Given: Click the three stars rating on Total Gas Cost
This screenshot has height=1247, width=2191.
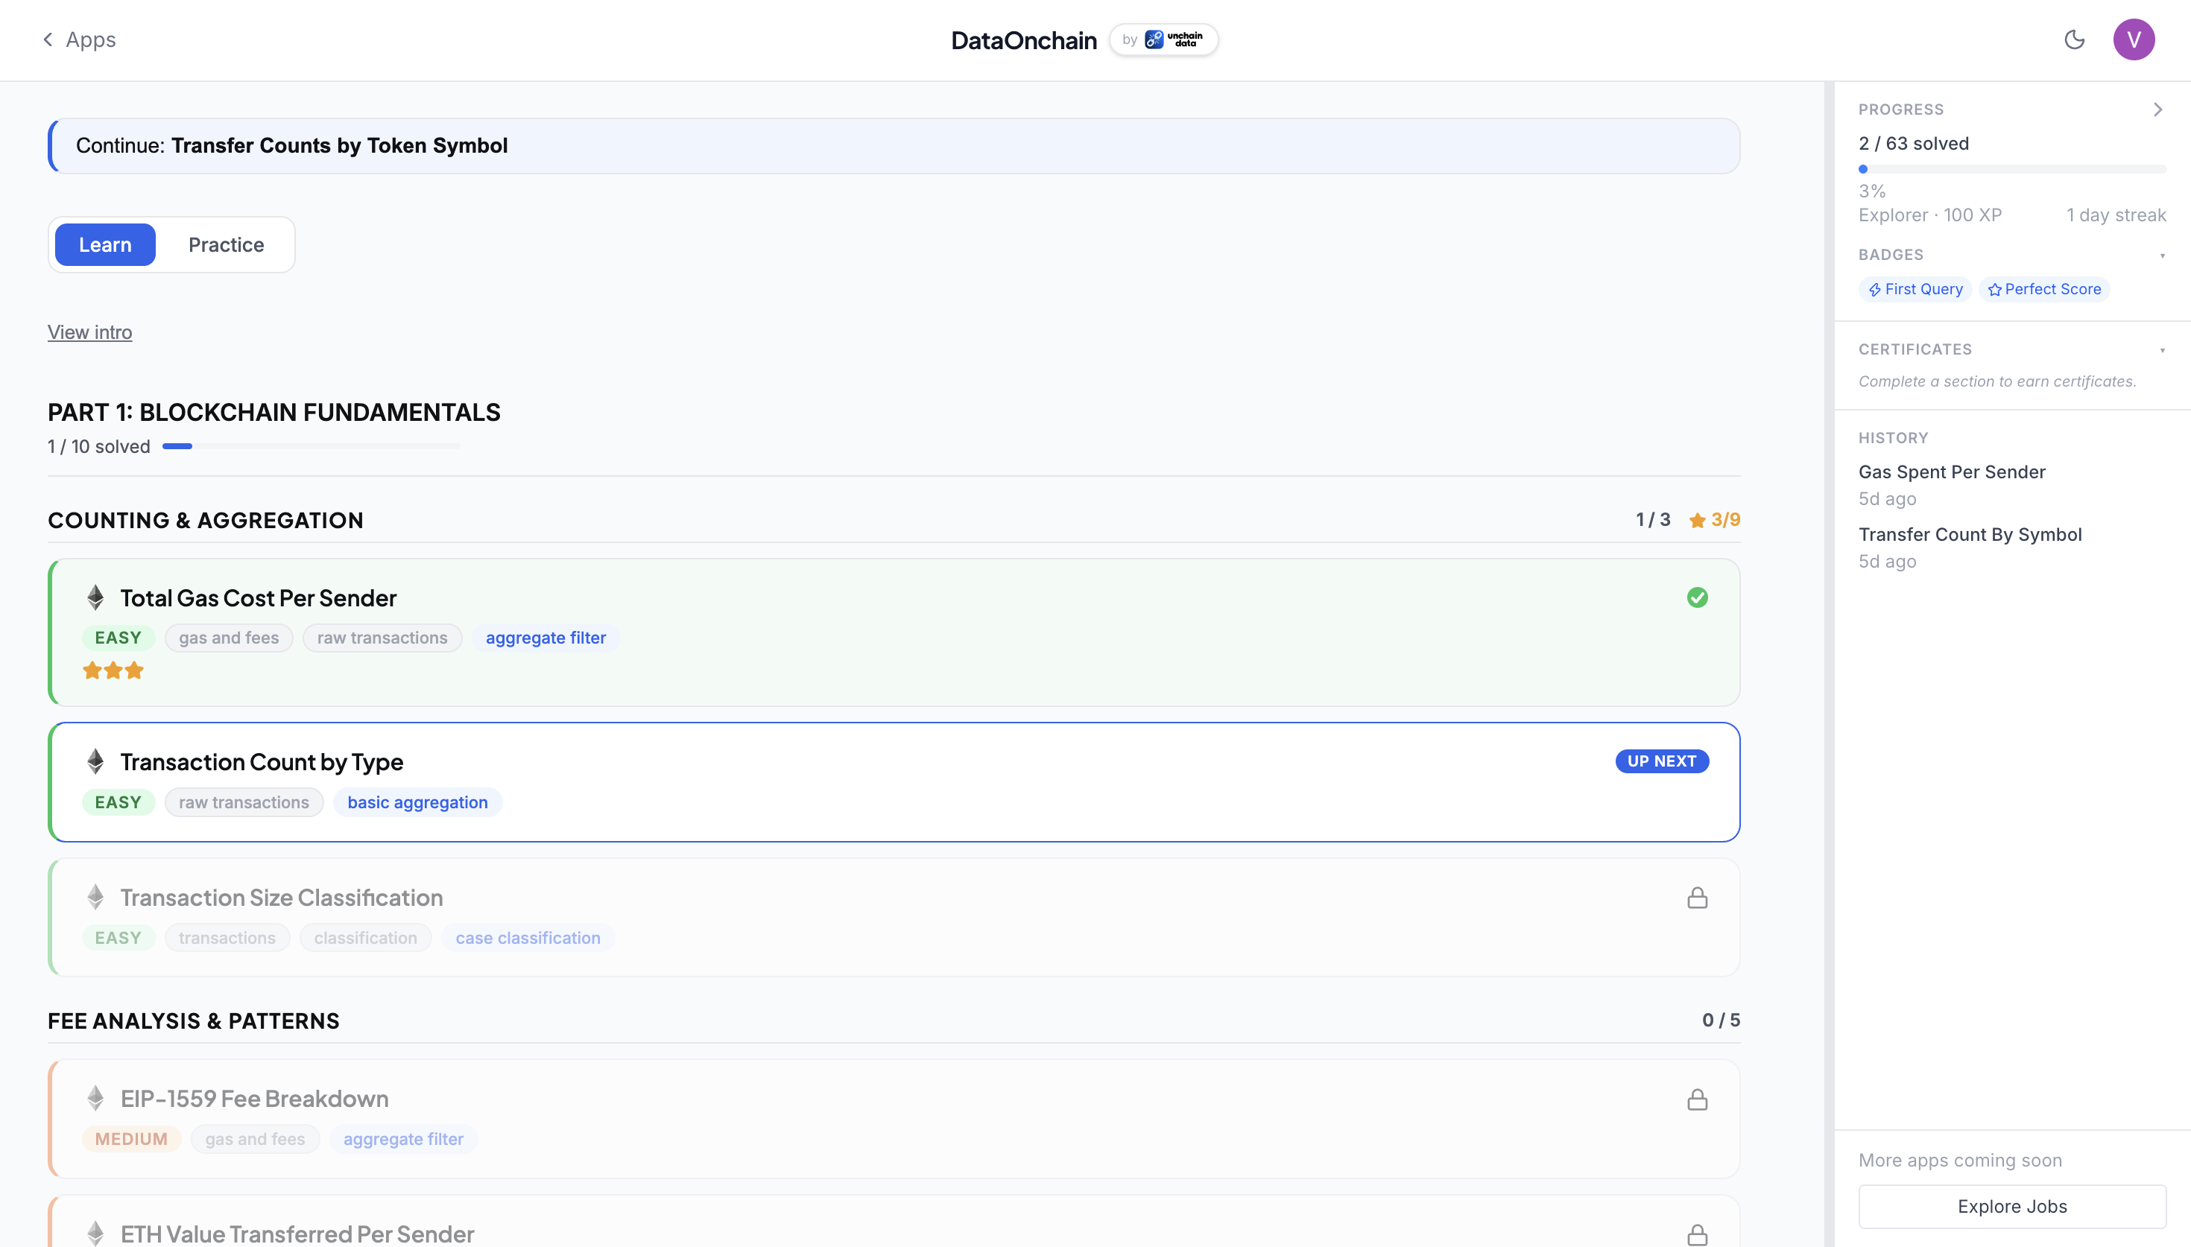Looking at the screenshot, I should [113, 670].
